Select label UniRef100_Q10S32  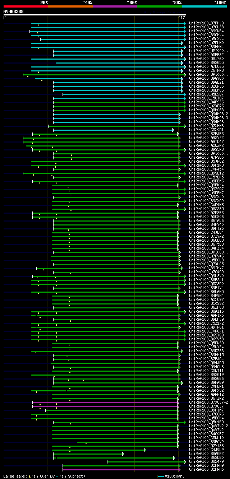(x=206, y=303)
